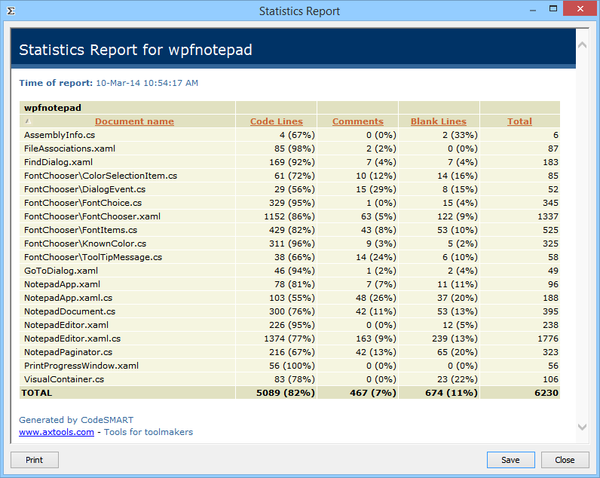Screen dimensions: 600x478
Task: Select FontChooser\KnownColor.cs file name
Action: coord(85,244)
